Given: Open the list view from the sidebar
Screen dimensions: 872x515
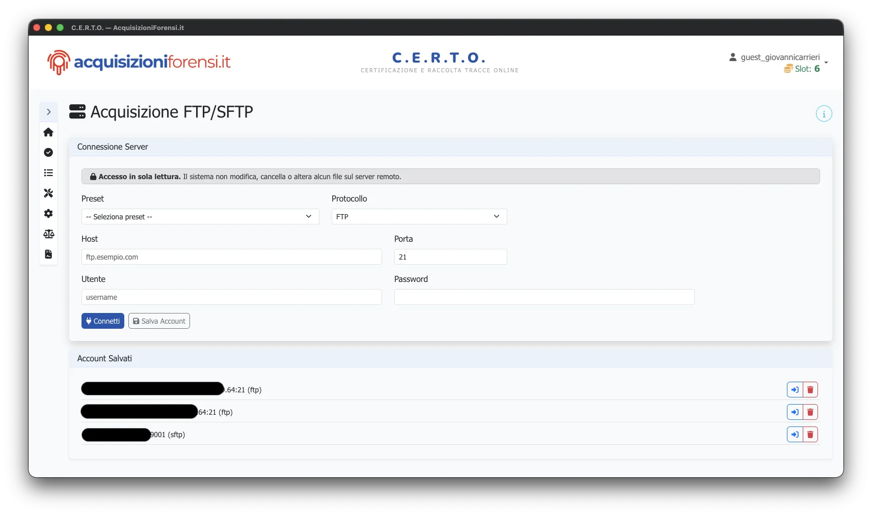Looking at the screenshot, I should 48,173.
